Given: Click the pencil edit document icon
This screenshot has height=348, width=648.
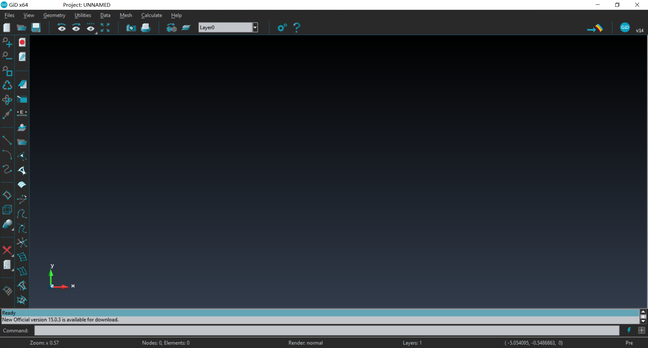Looking at the screenshot, I should point(22,56).
